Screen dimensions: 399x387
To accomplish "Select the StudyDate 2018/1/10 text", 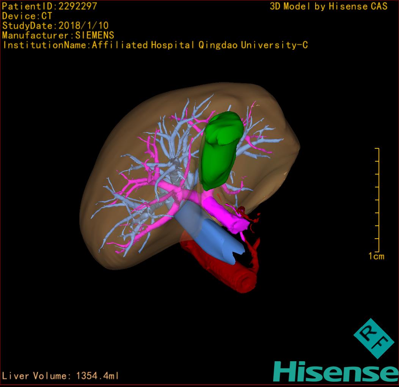I will point(55,26).
